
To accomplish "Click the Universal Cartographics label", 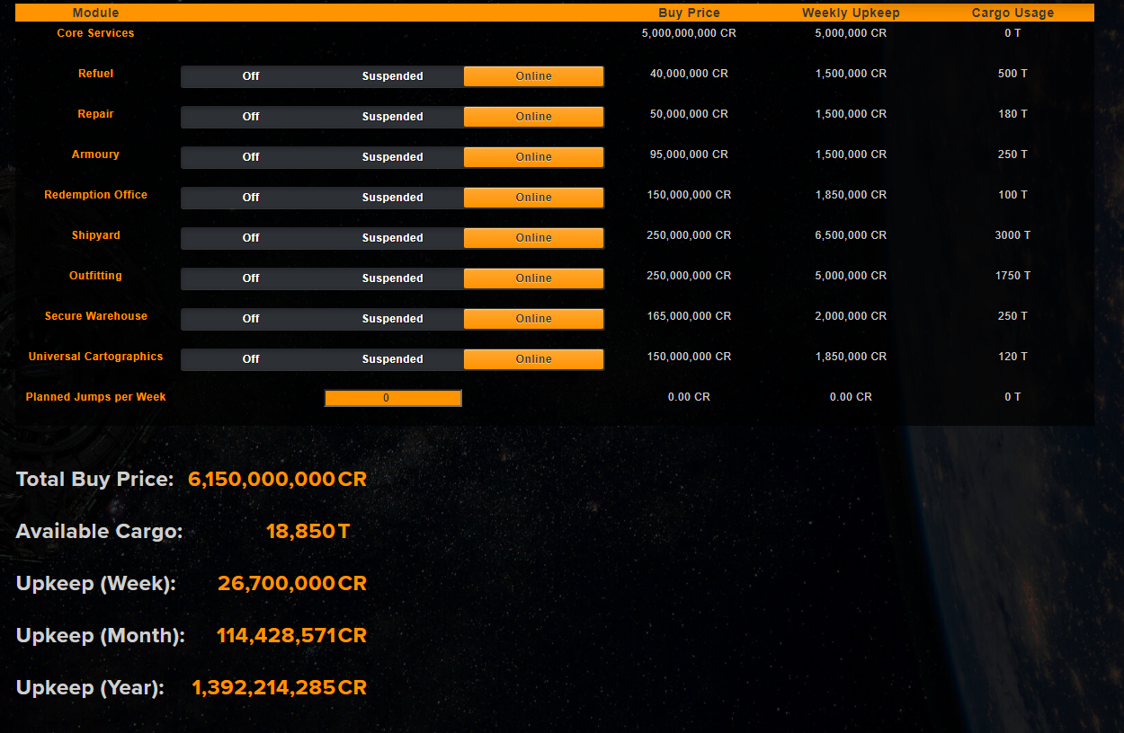I will (95, 357).
